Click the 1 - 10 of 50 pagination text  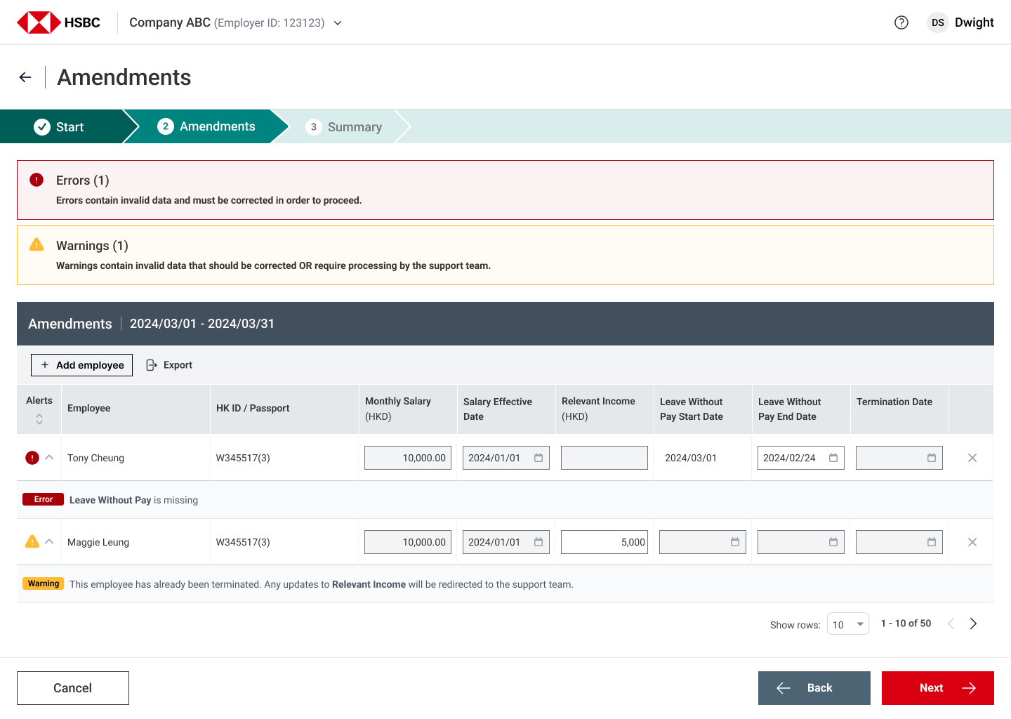tap(906, 624)
